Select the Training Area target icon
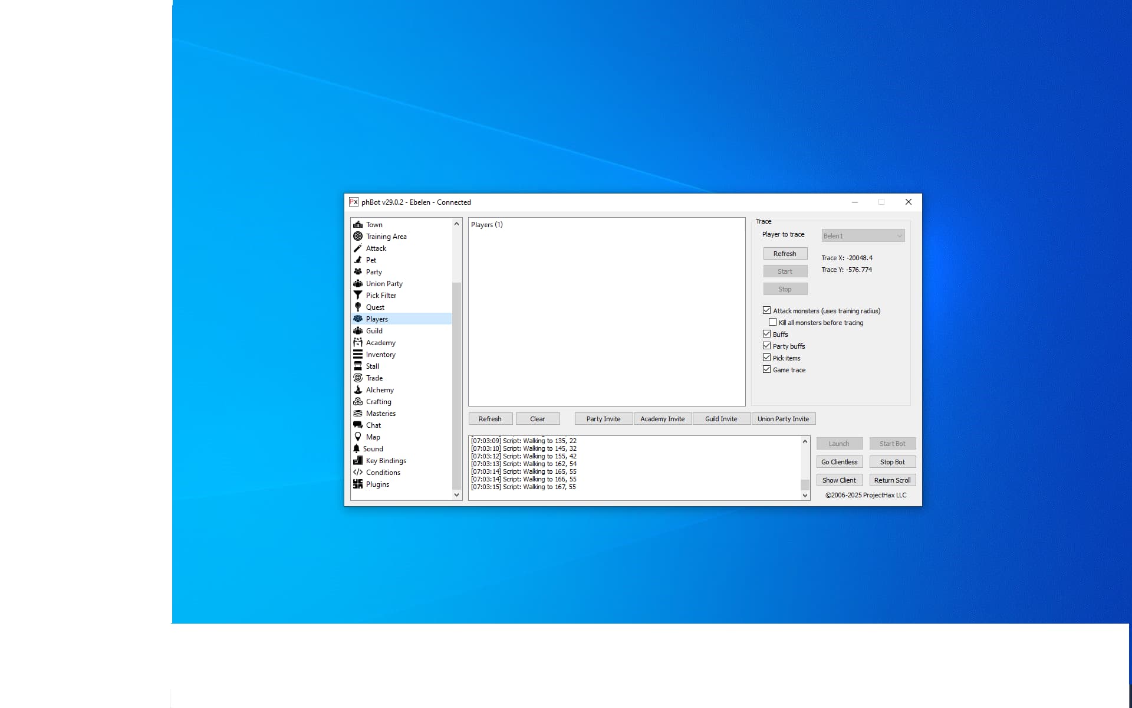Screen dimensions: 1132x708 click(x=358, y=237)
